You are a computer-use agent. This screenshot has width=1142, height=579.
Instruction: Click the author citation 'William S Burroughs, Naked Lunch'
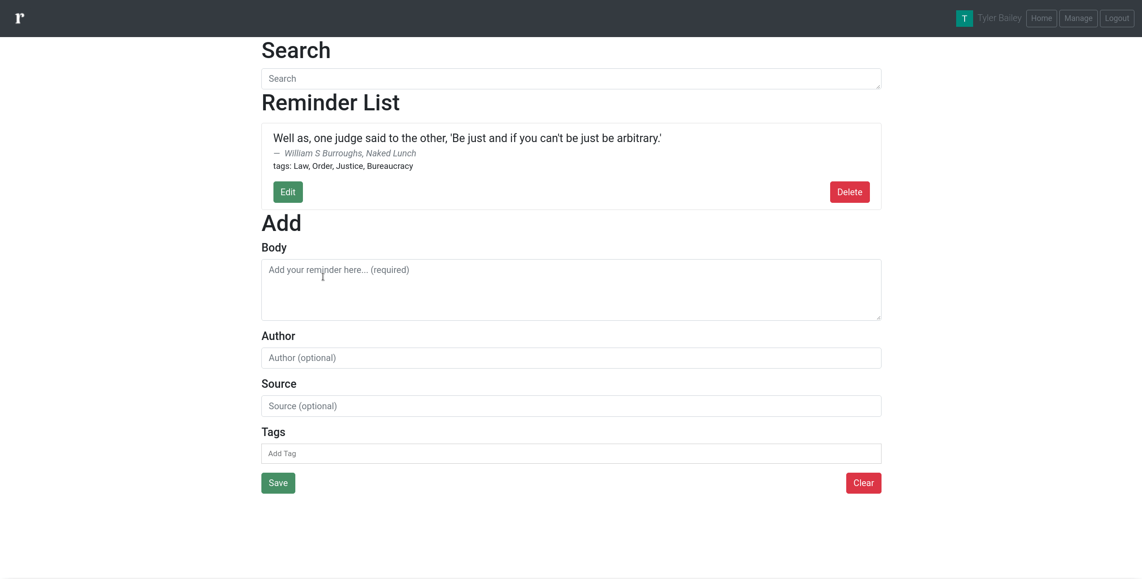click(x=350, y=154)
